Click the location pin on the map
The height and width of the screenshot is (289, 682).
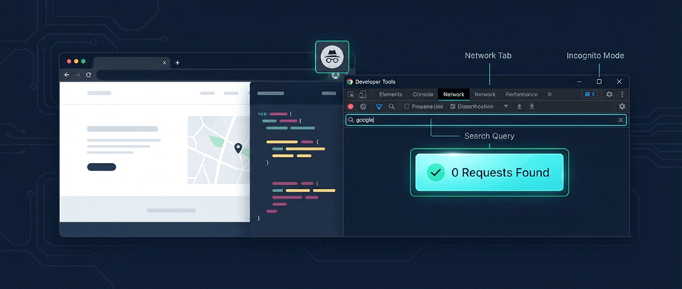(x=238, y=149)
